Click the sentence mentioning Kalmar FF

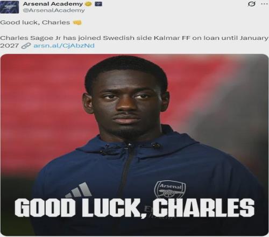coord(134,41)
